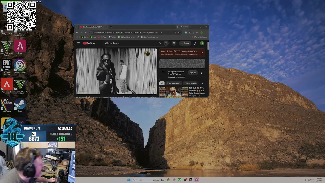Open Epic Games from the taskbar
The width and height of the screenshot is (325, 183).
coord(191,180)
